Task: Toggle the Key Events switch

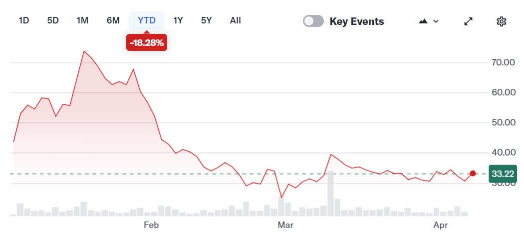Action: [x=313, y=21]
